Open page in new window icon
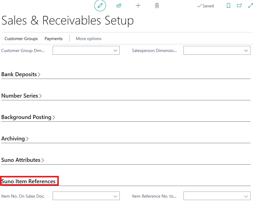Image resolution: width=253 pixels, height=212 pixels. coord(239,6)
